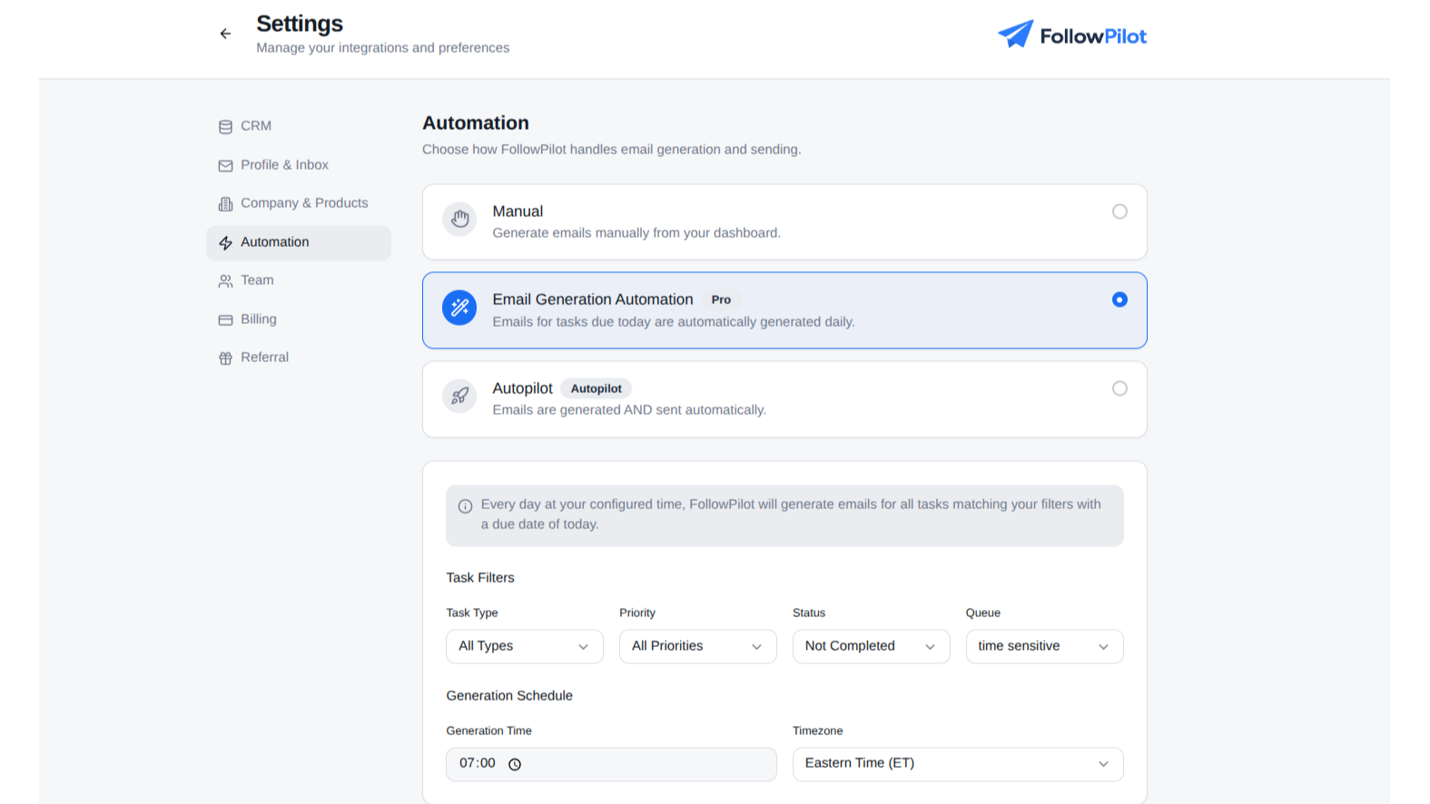This screenshot has height=804, width=1430.
Task: Click the hand icon on the Manual card
Action: point(459,219)
